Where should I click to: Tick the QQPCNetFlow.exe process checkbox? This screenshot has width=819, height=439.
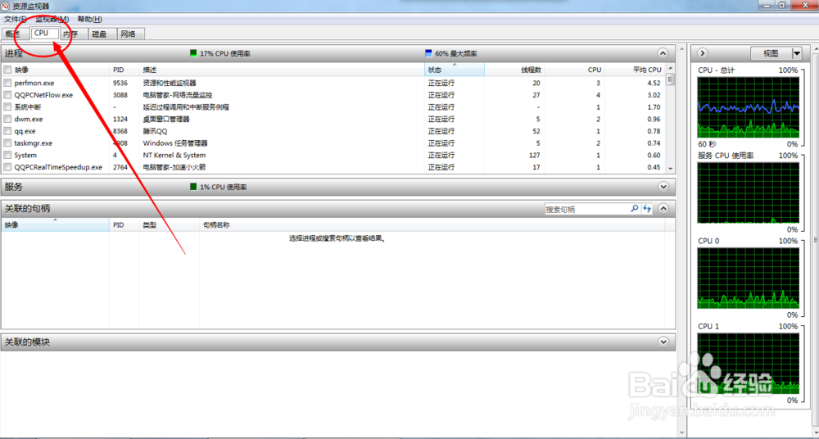pyautogui.click(x=8, y=95)
